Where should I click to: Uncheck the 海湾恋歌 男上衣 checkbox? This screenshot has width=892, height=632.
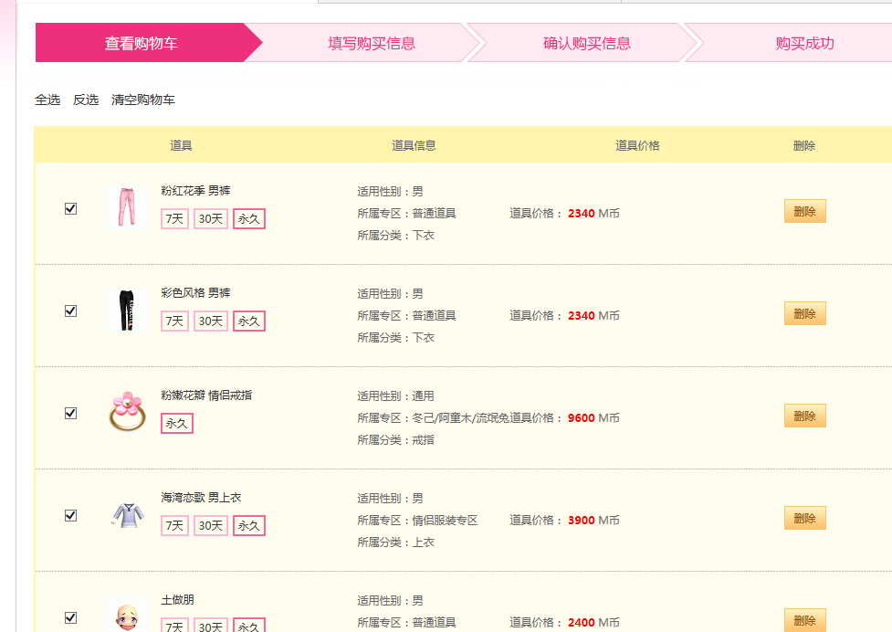pyautogui.click(x=70, y=516)
